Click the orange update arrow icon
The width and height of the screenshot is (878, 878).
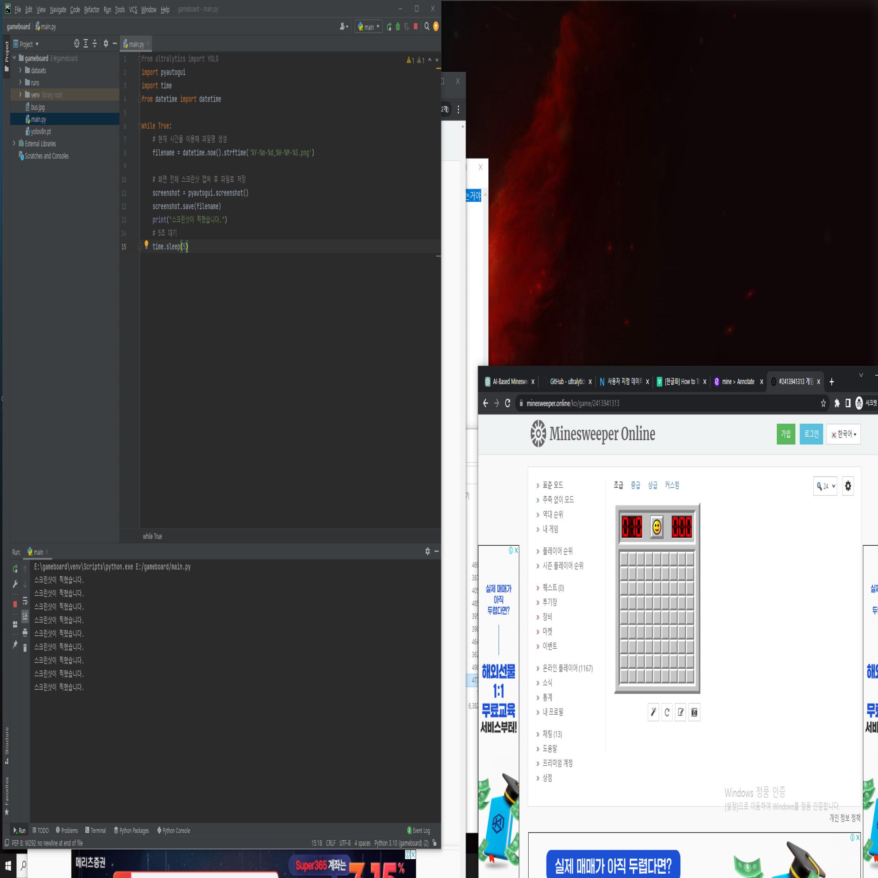436,27
